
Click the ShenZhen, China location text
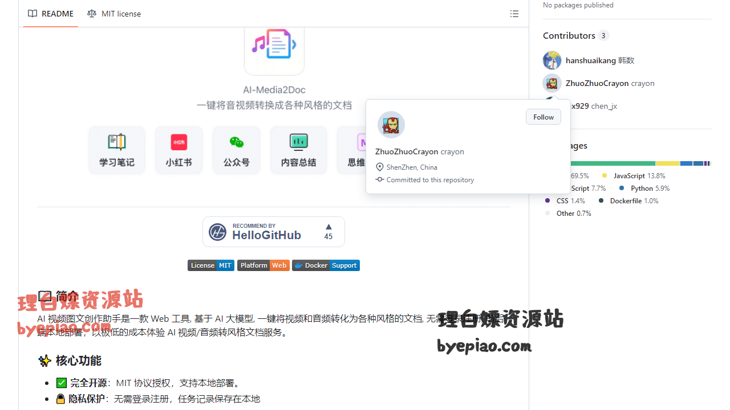coord(412,167)
